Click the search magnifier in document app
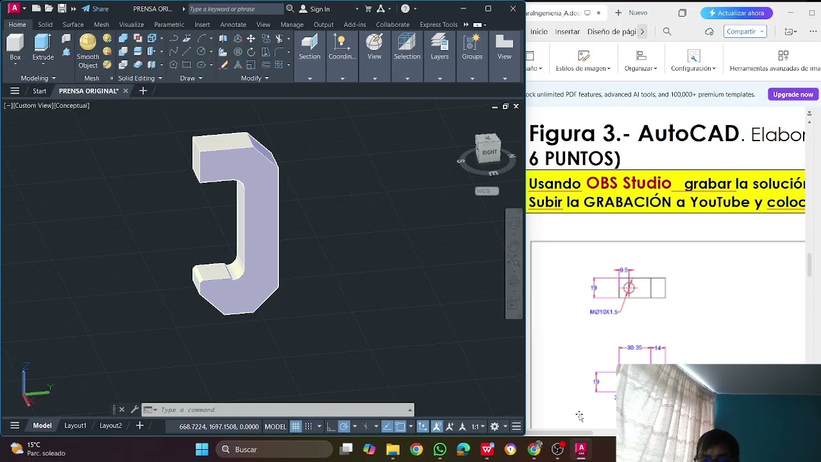Viewport: 821px width, 462px height. [x=667, y=31]
